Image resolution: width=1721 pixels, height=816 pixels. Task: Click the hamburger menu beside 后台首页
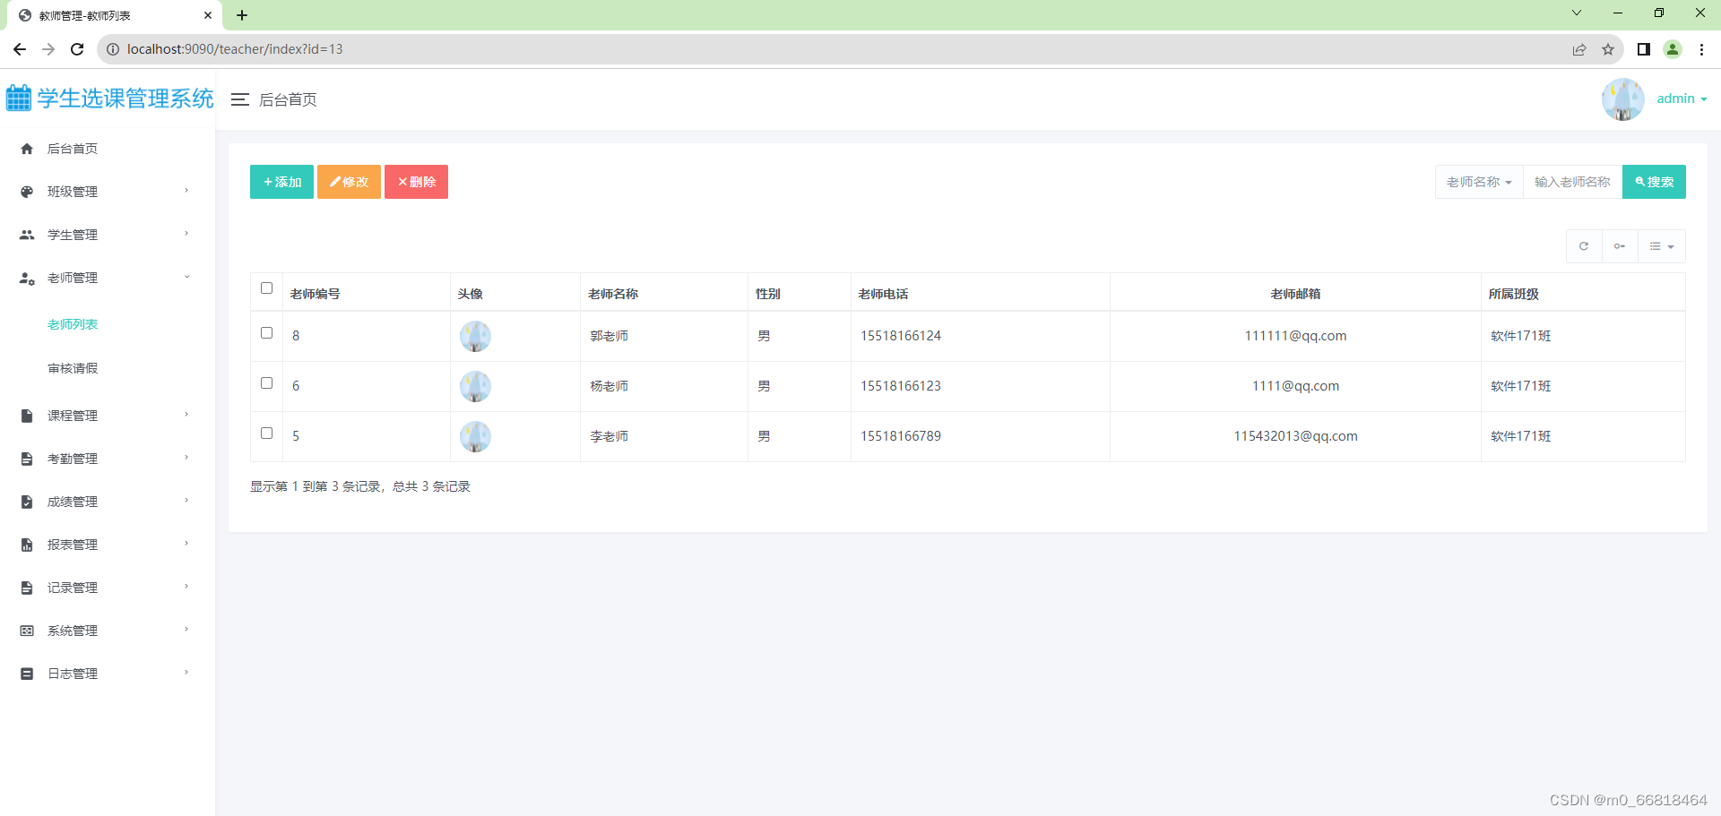click(x=240, y=99)
